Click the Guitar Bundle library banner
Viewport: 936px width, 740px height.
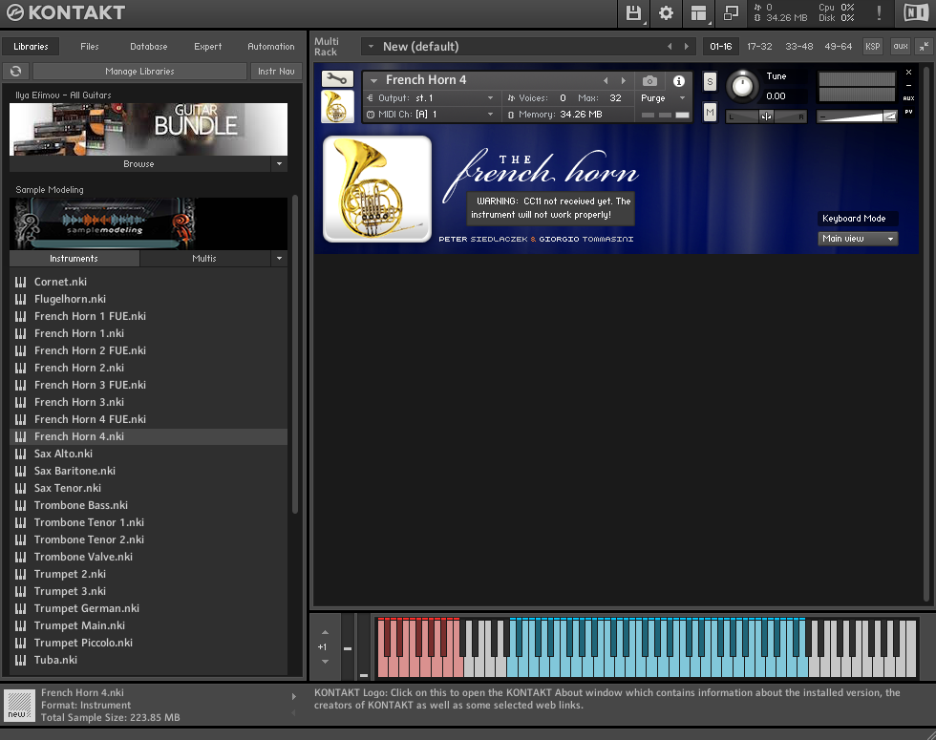point(149,130)
